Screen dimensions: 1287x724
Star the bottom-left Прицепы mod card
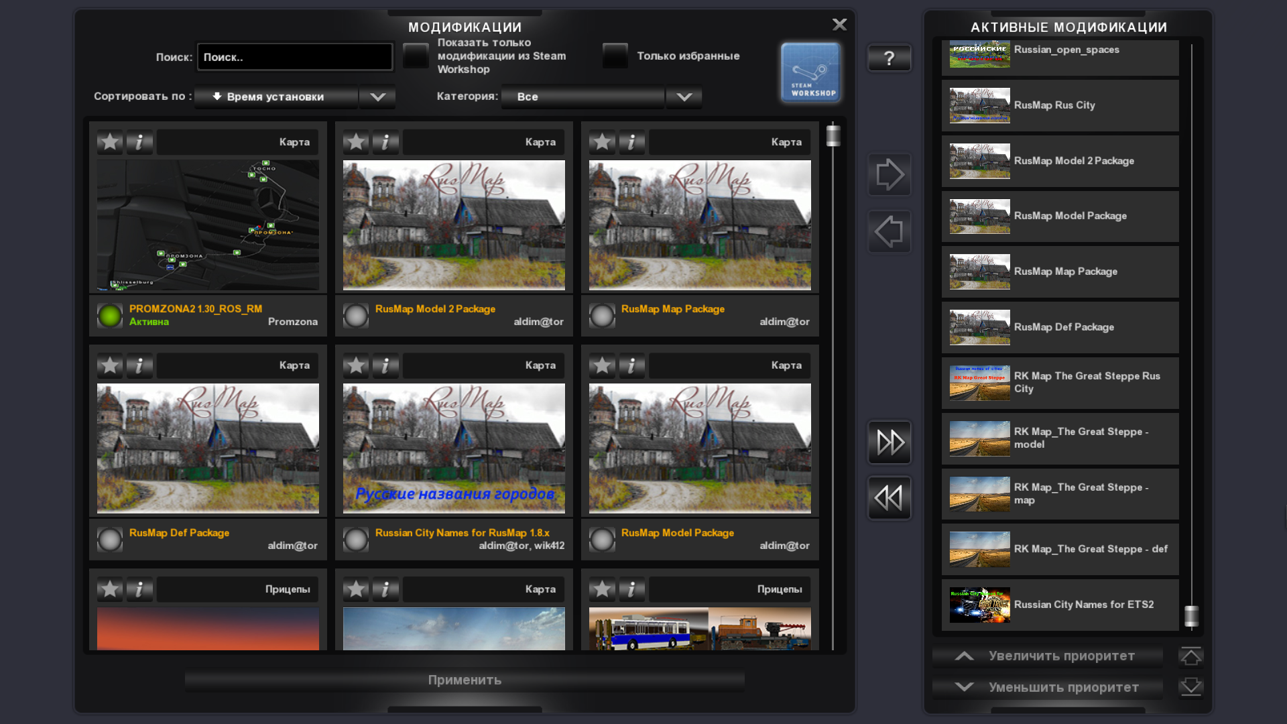point(110,589)
